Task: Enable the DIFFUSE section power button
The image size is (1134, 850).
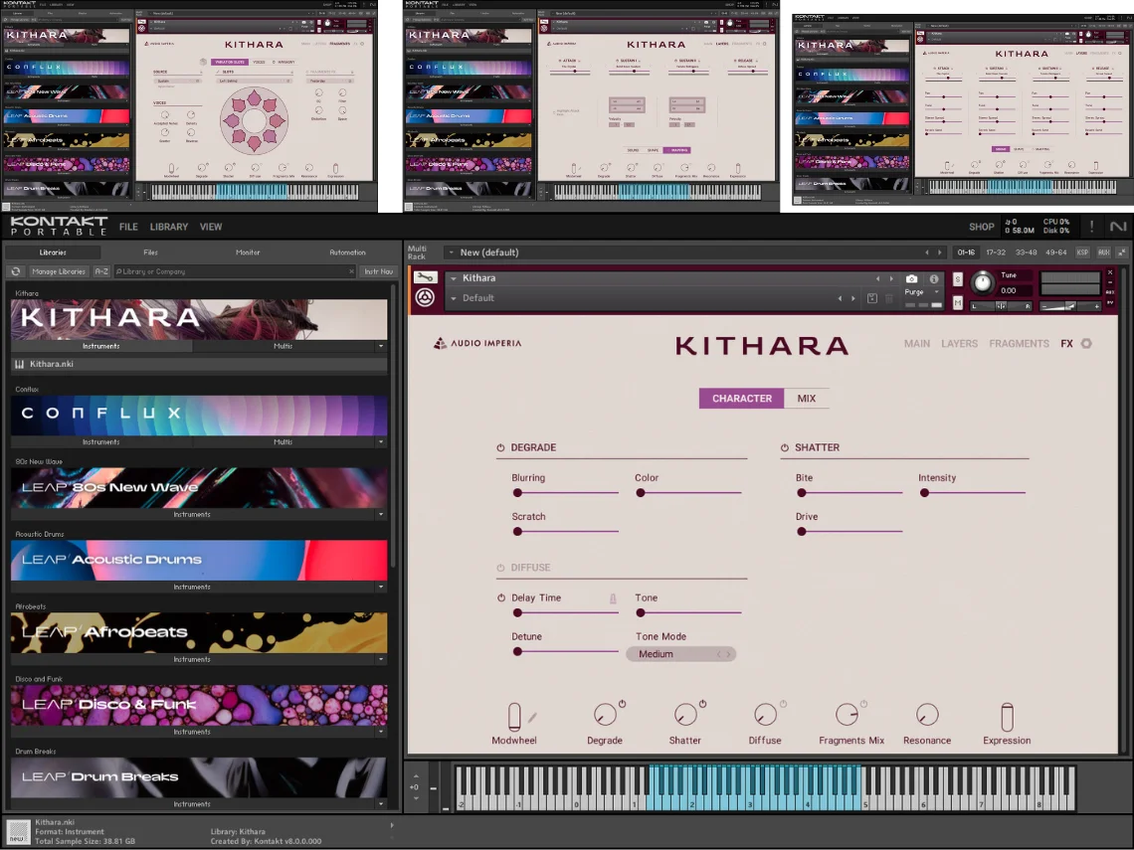Action: 501,568
